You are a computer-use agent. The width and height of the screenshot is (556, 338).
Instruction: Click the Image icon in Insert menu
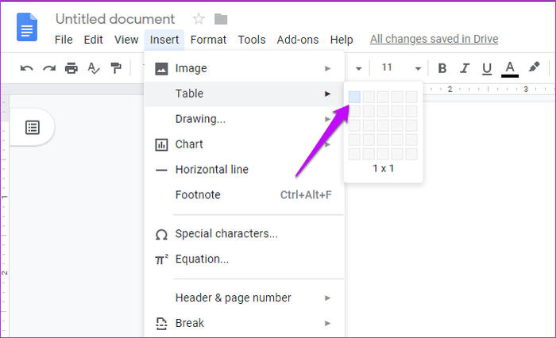(161, 68)
